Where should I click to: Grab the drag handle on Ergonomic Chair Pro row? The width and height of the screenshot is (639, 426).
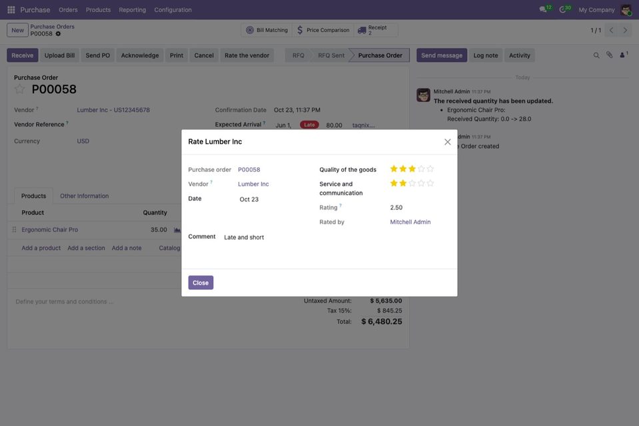pyautogui.click(x=14, y=229)
